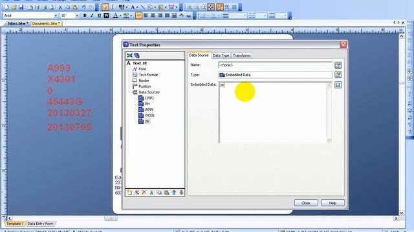This screenshot has width=414, height=232.
Task: Switch to Document1.btw document tab
Action: pyautogui.click(x=47, y=23)
